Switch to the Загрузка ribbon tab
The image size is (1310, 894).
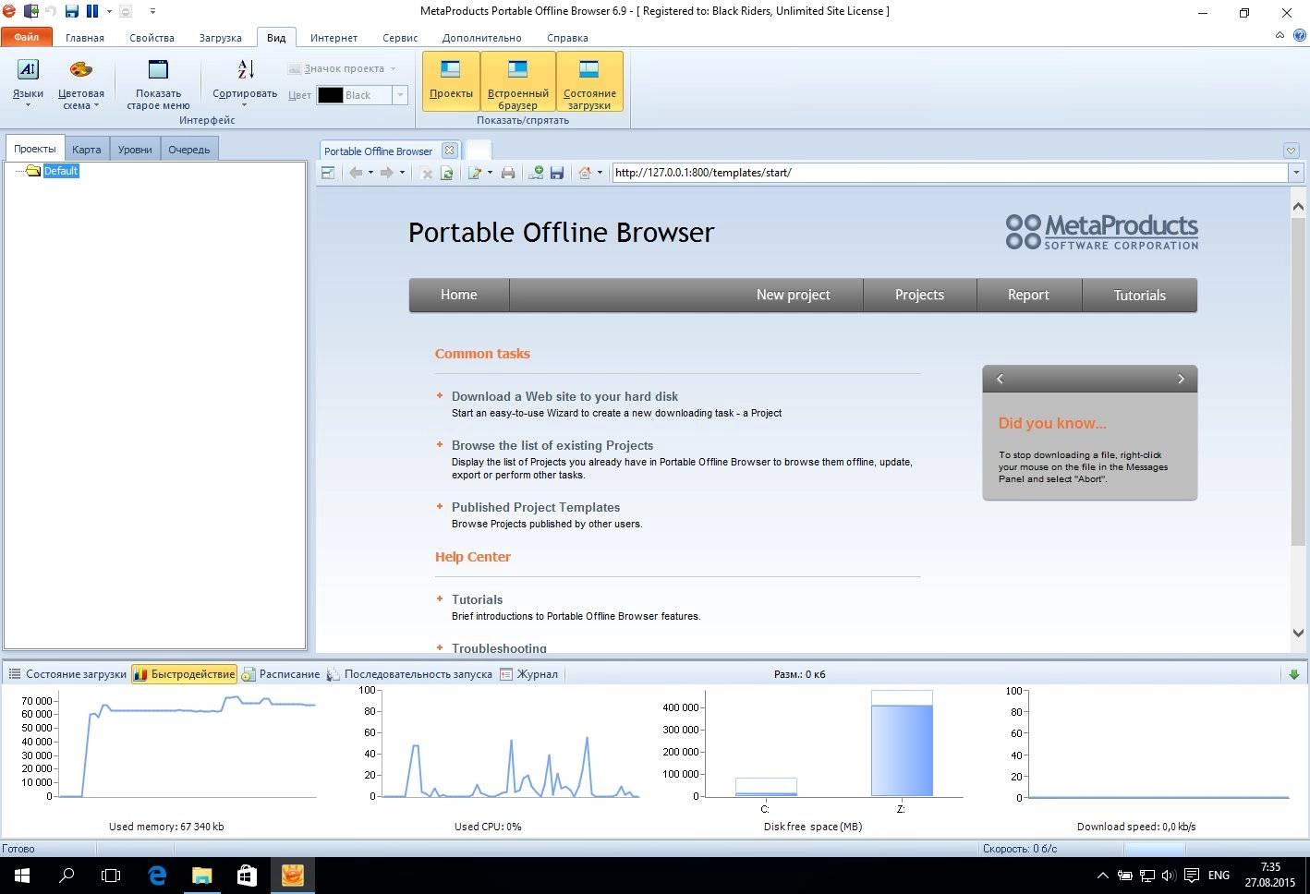click(x=220, y=38)
